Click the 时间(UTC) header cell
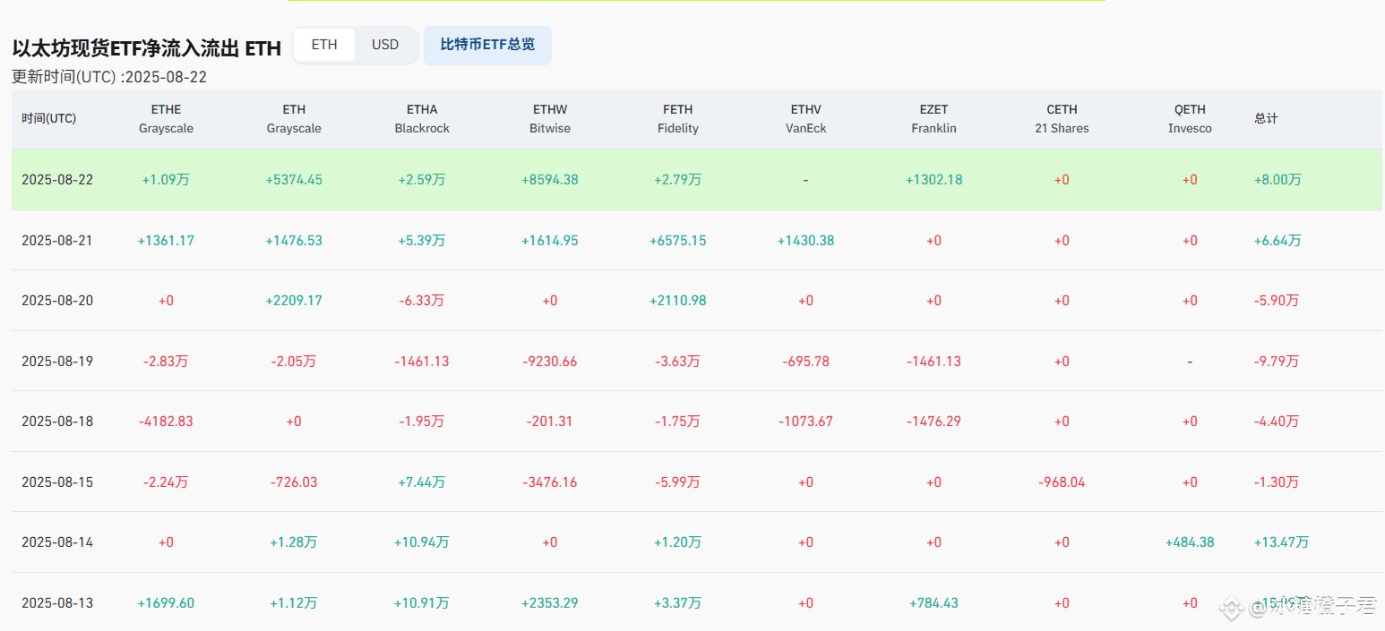This screenshot has height=631, width=1385. pyautogui.click(x=47, y=117)
